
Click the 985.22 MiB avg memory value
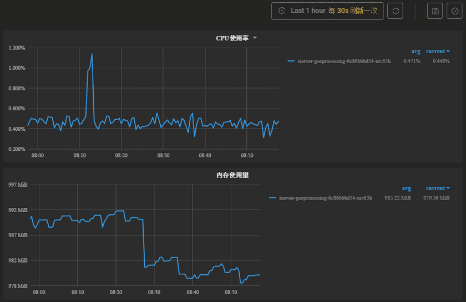click(398, 198)
